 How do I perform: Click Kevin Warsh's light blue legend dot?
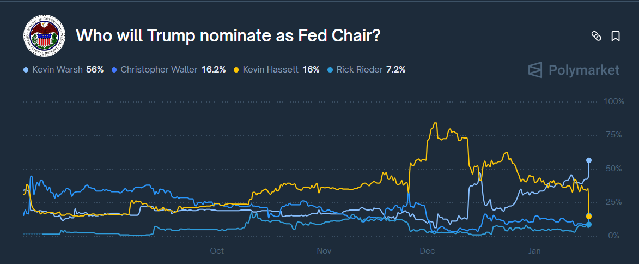pyautogui.click(x=26, y=70)
